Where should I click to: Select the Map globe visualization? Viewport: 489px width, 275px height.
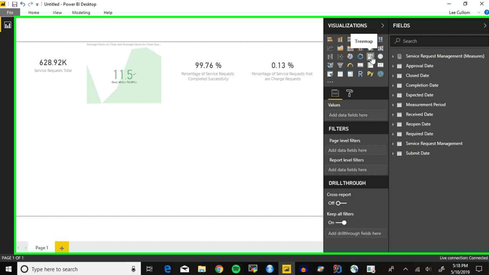380,56
